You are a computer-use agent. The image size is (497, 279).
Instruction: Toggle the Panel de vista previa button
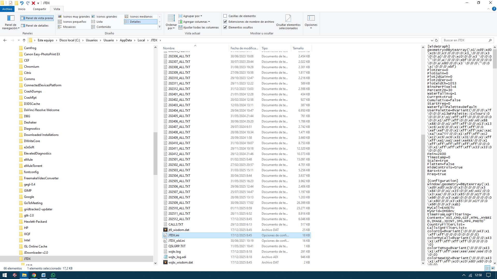coord(37,18)
